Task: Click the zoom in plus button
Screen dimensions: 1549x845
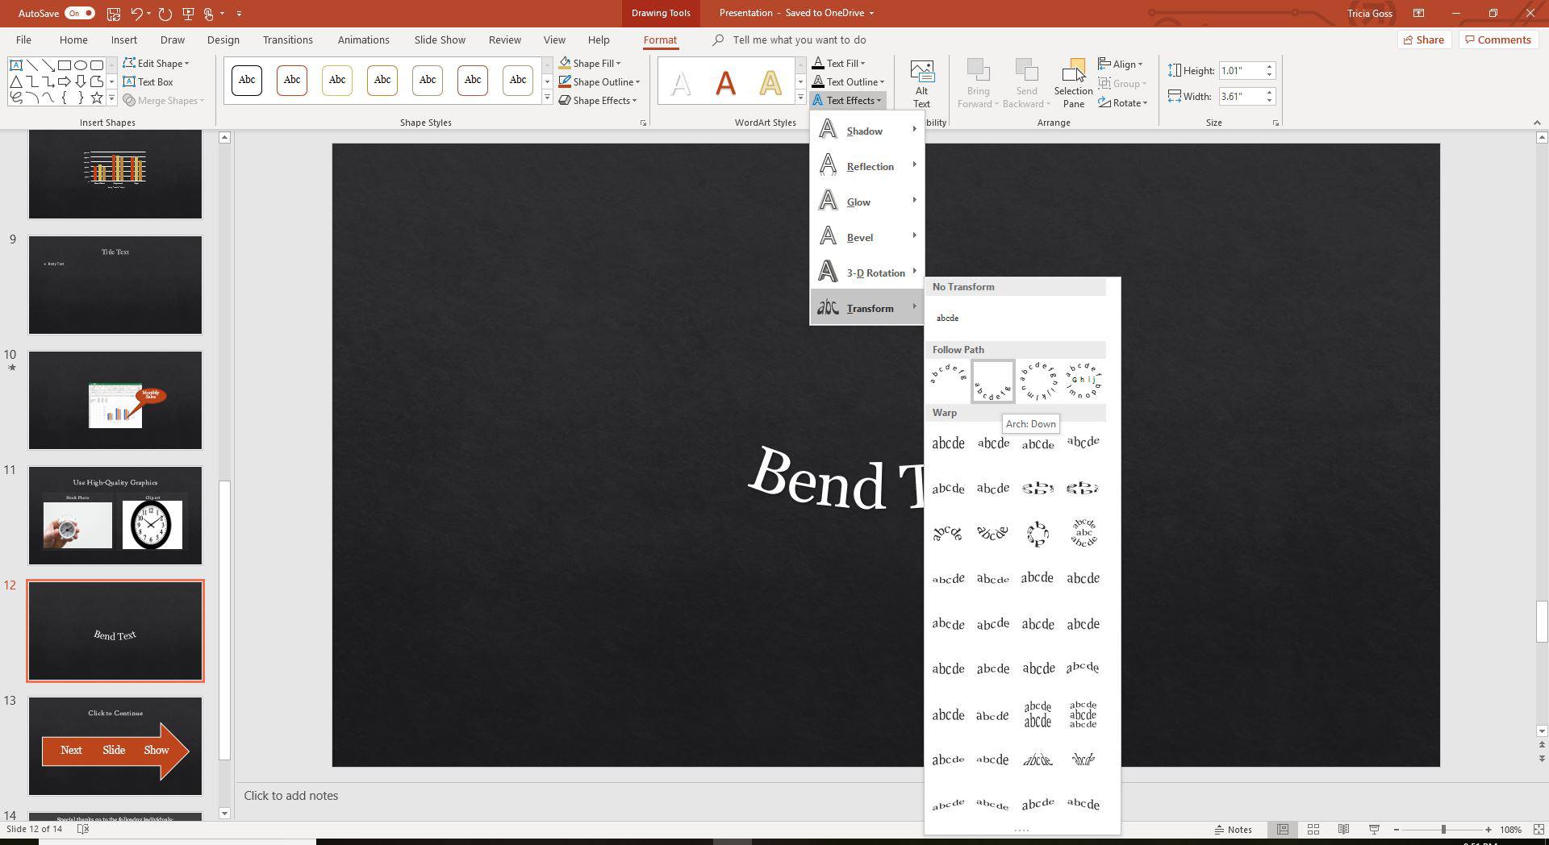Action: tap(1488, 830)
